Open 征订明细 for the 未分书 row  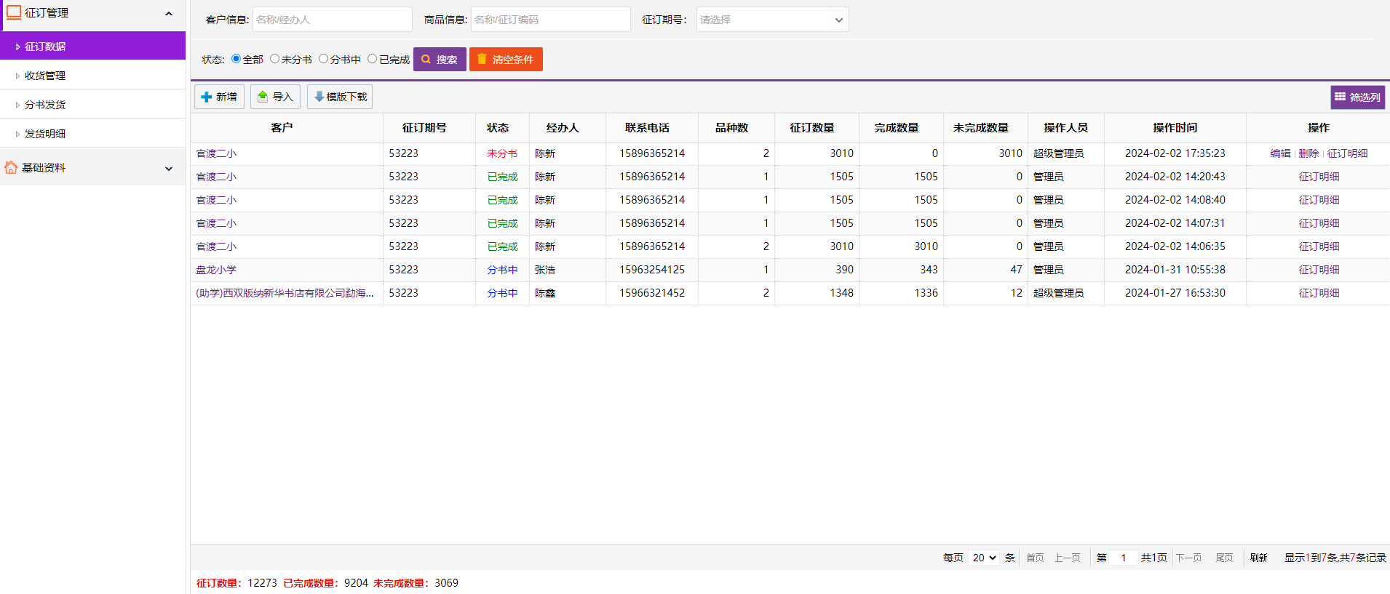point(1347,153)
